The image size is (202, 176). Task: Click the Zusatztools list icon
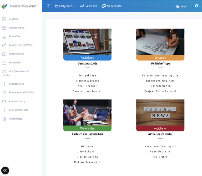pos(4,19)
